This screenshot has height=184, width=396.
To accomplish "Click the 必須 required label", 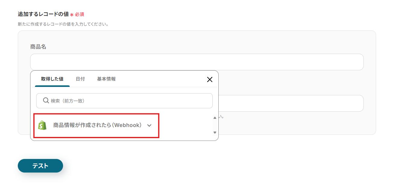I will click(80, 14).
